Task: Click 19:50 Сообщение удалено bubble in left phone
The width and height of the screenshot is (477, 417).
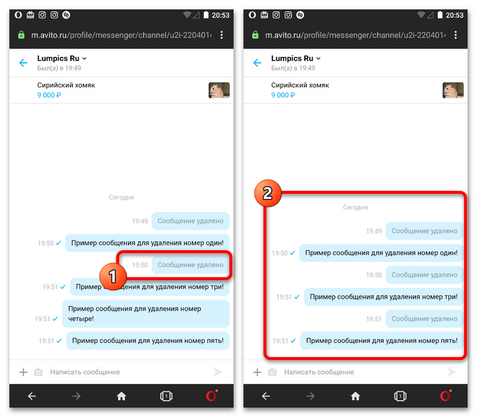Action: [x=191, y=265]
